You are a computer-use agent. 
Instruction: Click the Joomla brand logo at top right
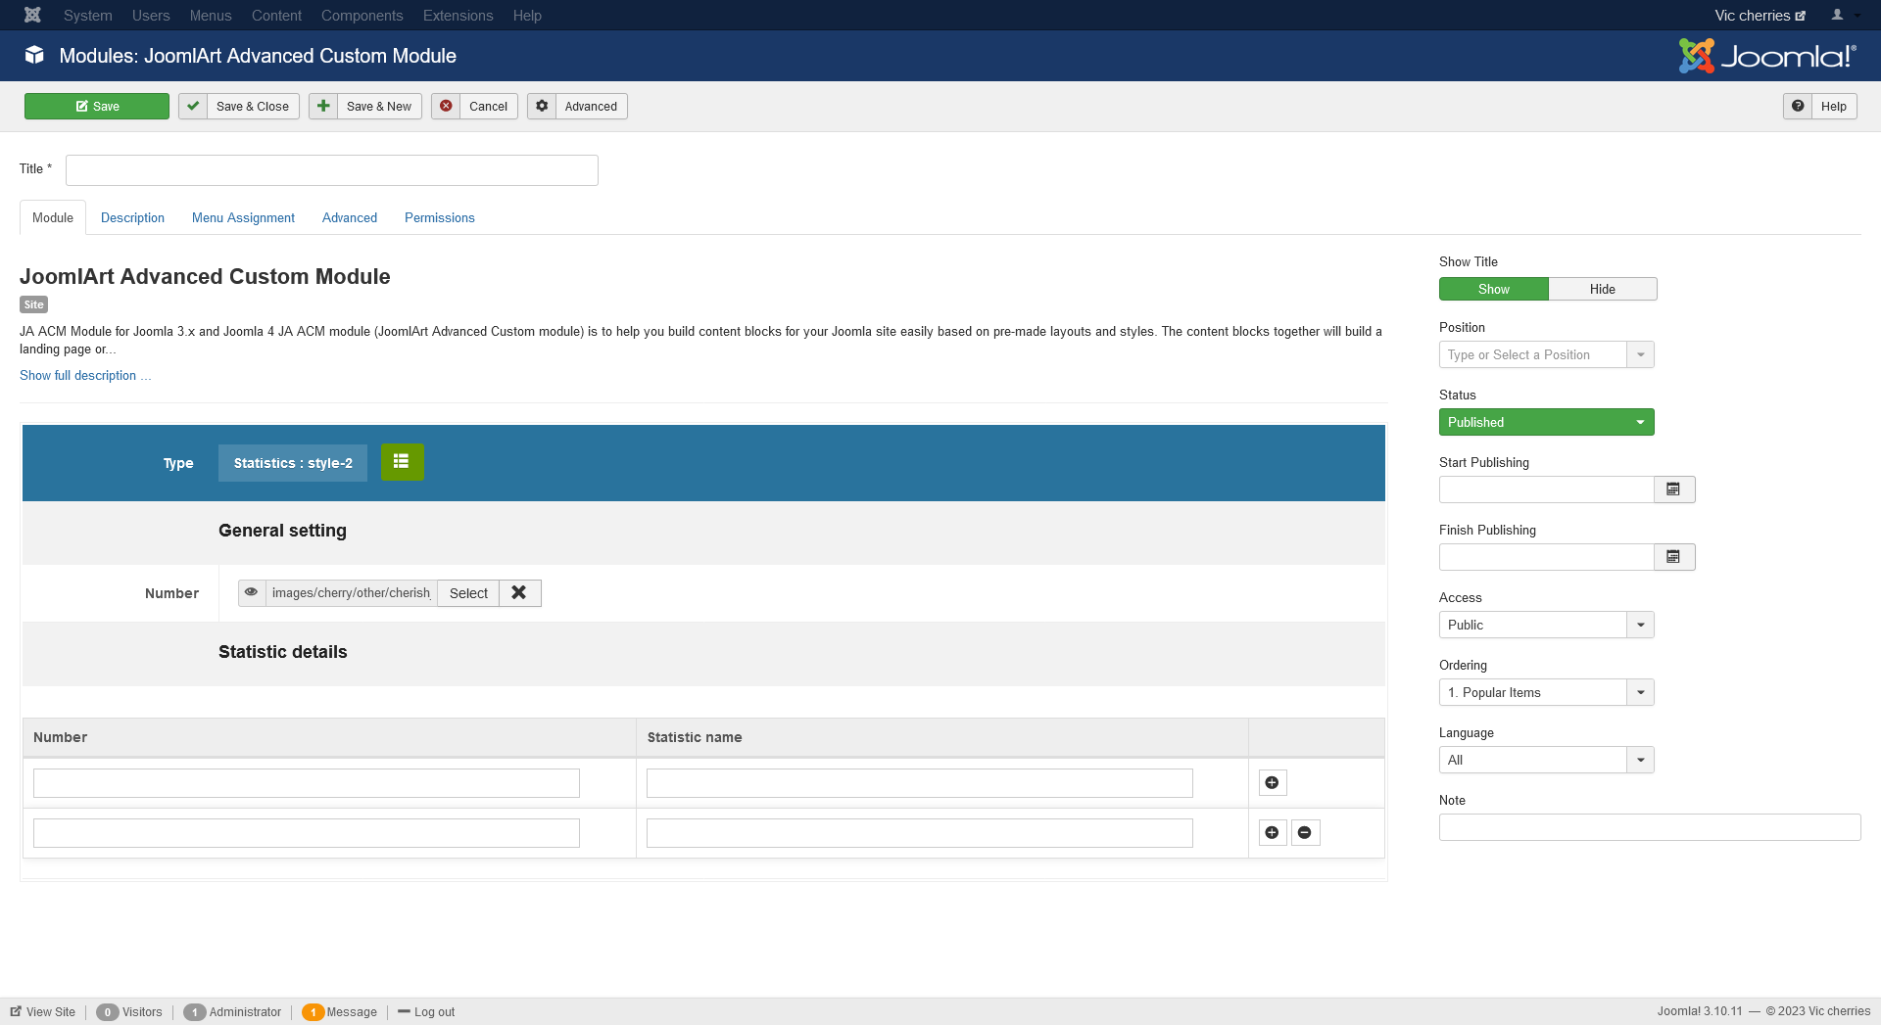coord(1767,56)
